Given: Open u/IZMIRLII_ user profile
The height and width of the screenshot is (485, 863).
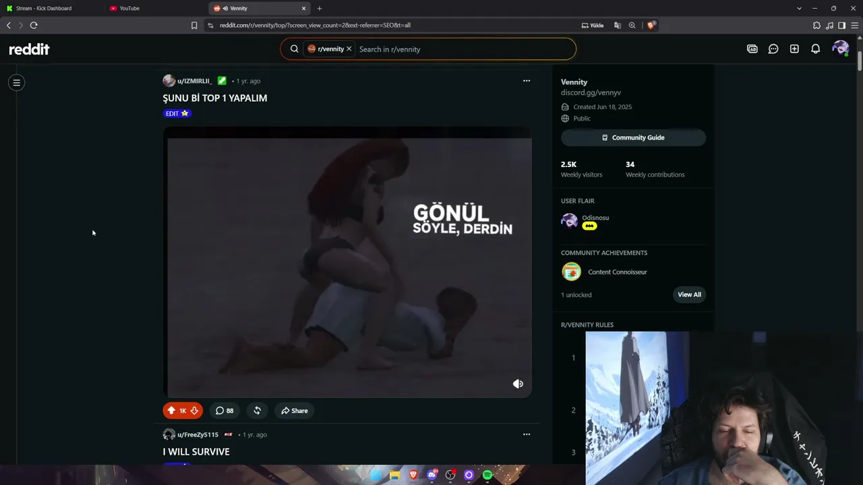Looking at the screenshot, I should click(x=194, y=81).
